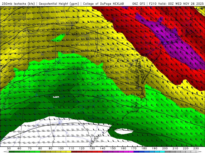Click the 110 label on the color scale
Image resolution: width=205 pixels, height=153 pixels.
[x=71, y=148]
